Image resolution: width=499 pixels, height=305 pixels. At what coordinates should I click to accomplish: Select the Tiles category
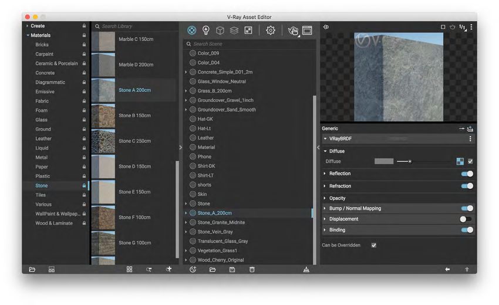coord(41,195)
